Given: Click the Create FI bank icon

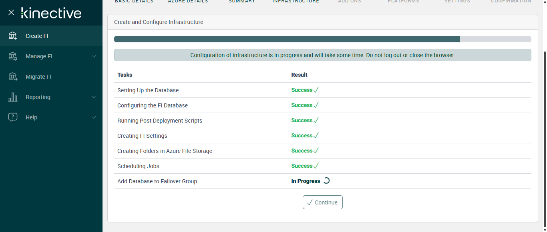Looking at the screenshot, I should 13,36.
